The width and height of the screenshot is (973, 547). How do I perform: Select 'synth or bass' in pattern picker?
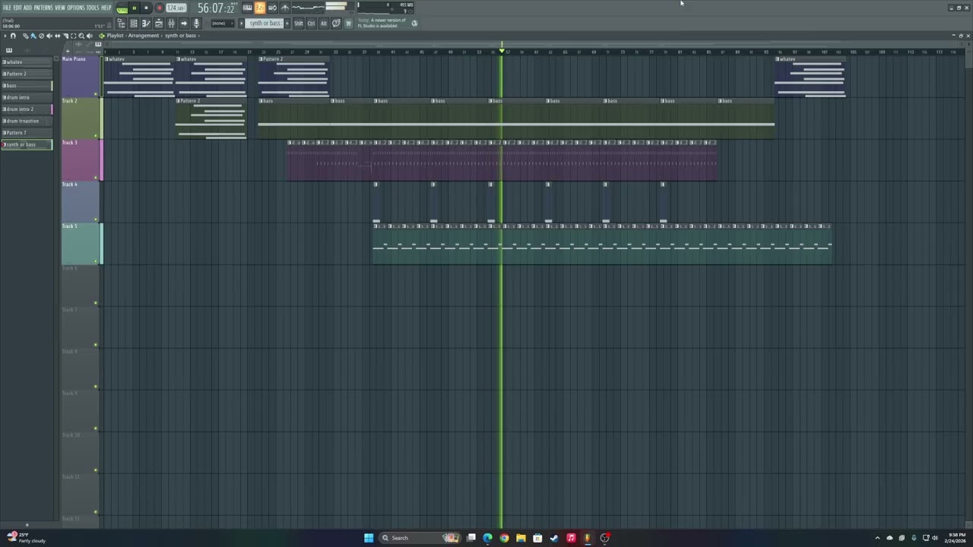point(27,144)
